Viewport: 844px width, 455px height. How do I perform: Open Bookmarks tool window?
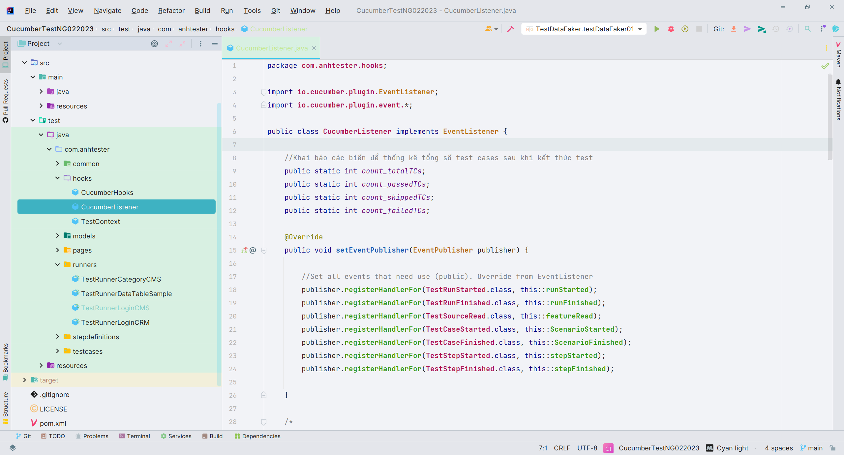[5, 362]
